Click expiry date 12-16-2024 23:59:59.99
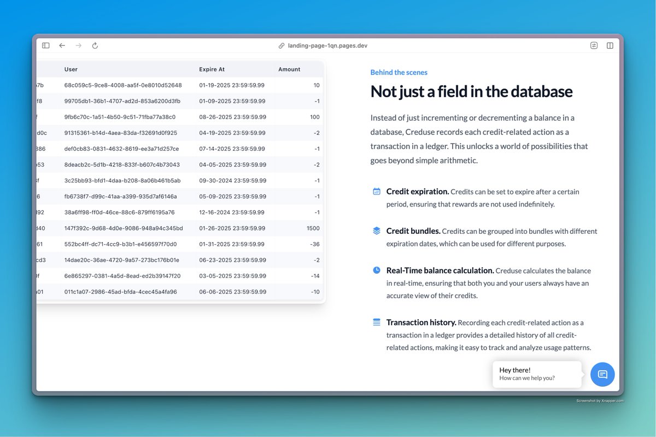Image resolution: width=656 pixels, height=437 pixels. [x=232, y=212]
